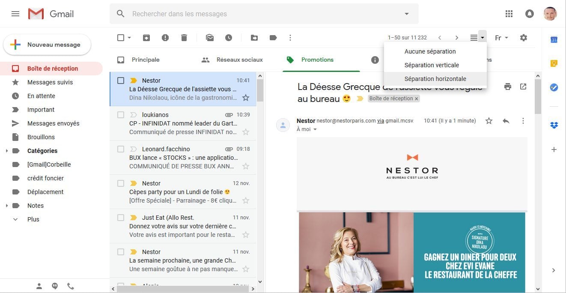The width and height of the screenshot is (566, 293).
Task: Open the email in a new window
Action: point(523,87)
